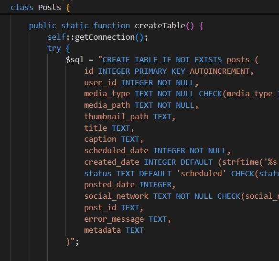Select the $sql variable
The width and height of the screenshot is (279, 261).
pyautogui.click(x=75, y=60)
